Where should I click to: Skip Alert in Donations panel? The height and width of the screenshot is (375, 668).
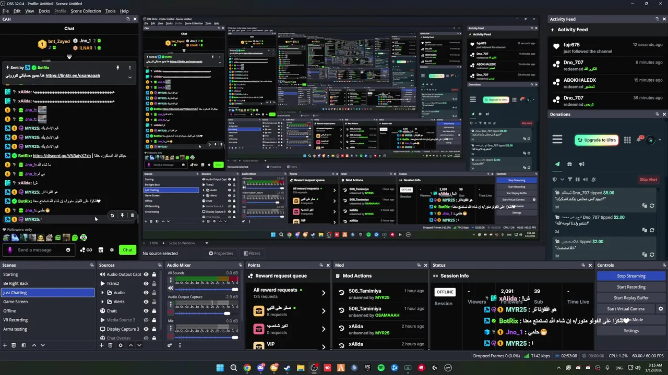(648, 180)
